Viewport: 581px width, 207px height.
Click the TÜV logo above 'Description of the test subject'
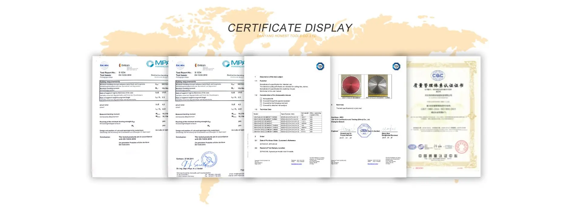(x=320, y=66)
